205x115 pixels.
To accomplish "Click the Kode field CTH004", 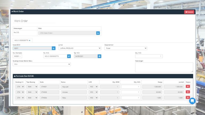I will tap(49, 98).
